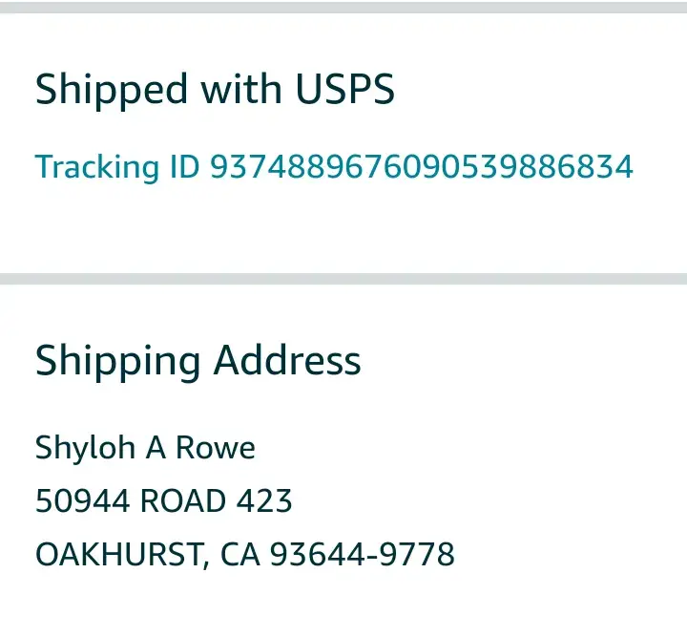The height and width of the screenshot is (637, 687).
Task: Click the word "Address" in the heading
Action: (x=287, y=361)
